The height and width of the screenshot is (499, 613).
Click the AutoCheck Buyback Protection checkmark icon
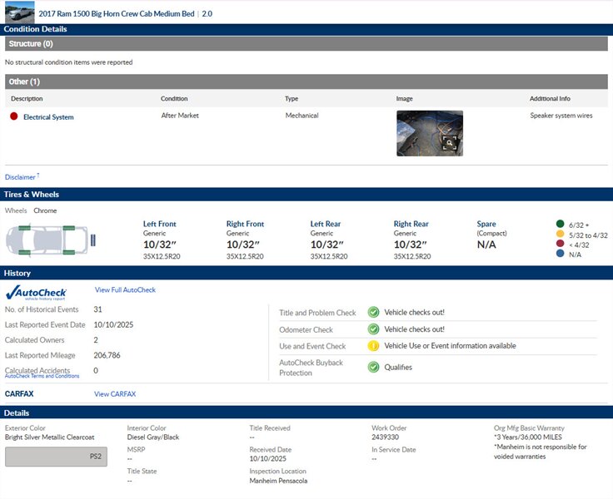[374, 367]
